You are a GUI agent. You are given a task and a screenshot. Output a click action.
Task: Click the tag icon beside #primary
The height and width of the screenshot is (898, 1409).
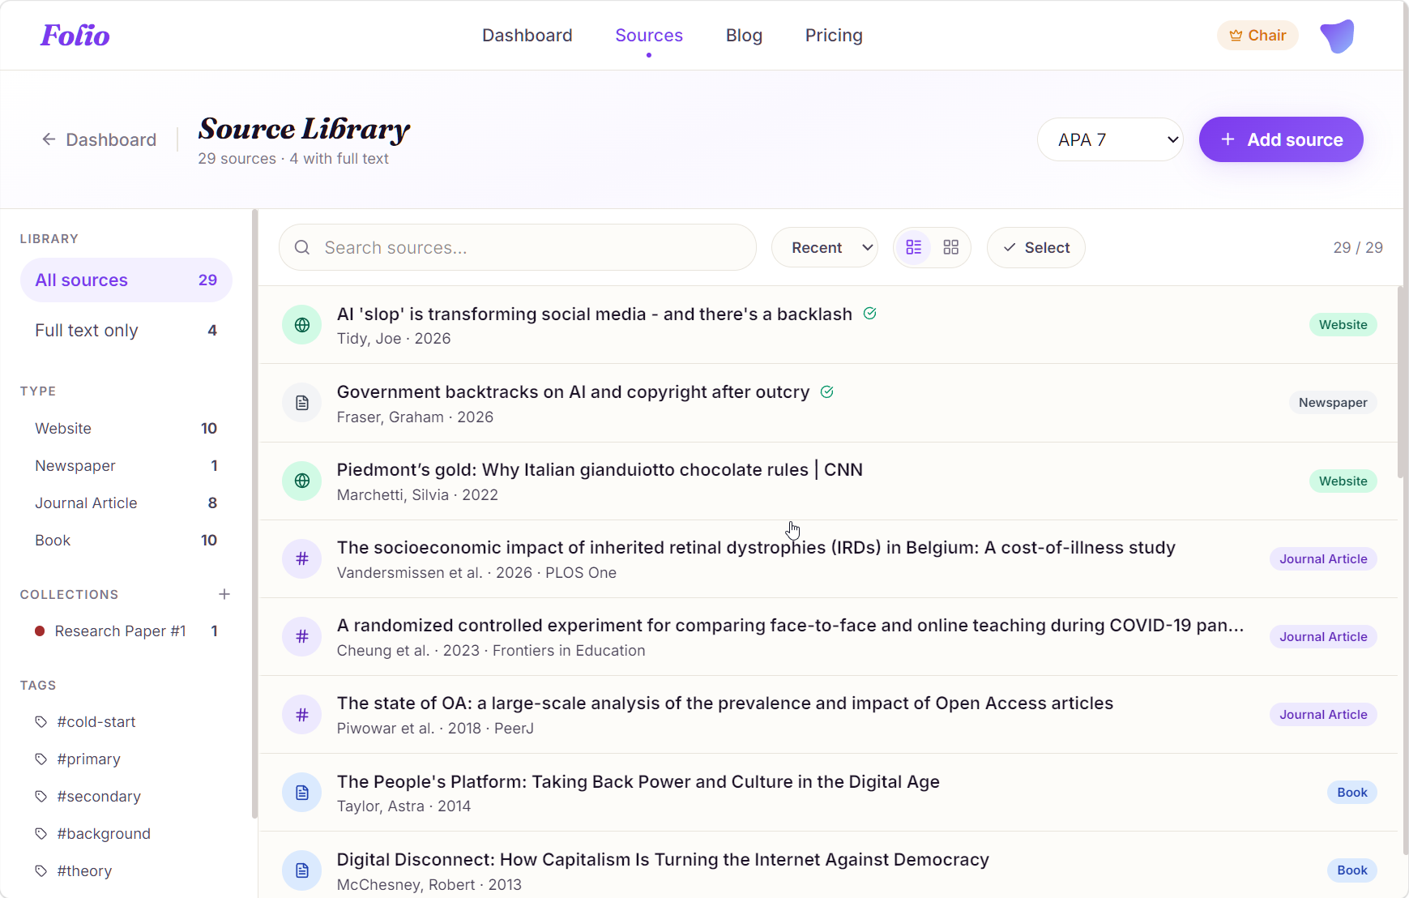pyautogui.click(x=41, y=759)
